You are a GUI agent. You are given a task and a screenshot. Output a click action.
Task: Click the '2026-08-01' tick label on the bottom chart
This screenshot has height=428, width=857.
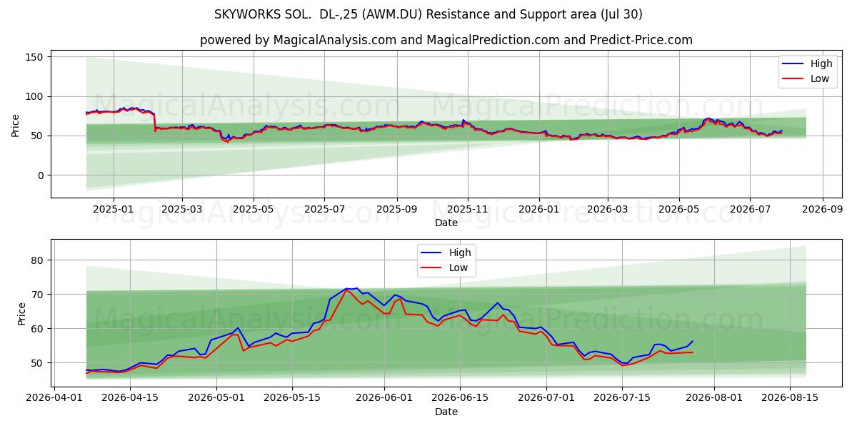(x=713, y=399)
